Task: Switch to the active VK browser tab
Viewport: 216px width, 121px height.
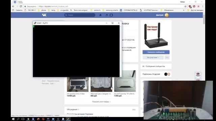Action: [x=15, y=2]
